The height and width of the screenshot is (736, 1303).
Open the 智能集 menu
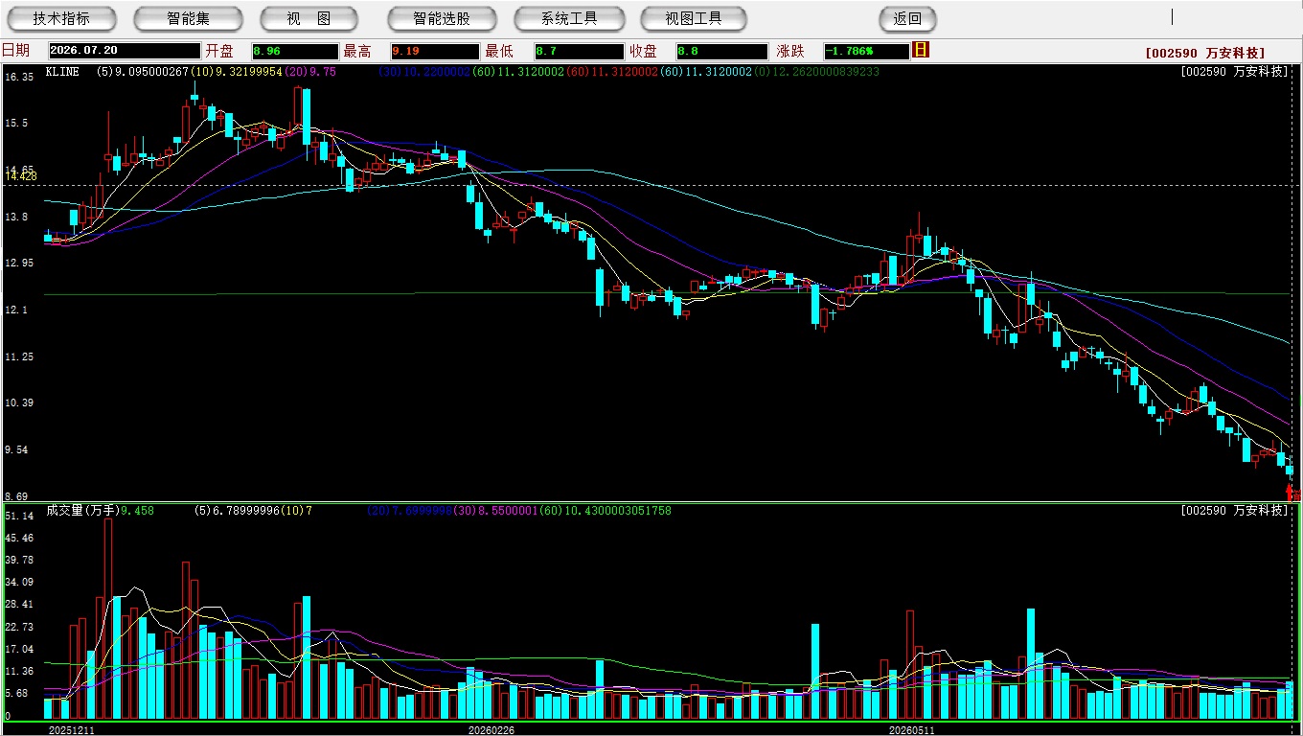(x=188, y=19)
